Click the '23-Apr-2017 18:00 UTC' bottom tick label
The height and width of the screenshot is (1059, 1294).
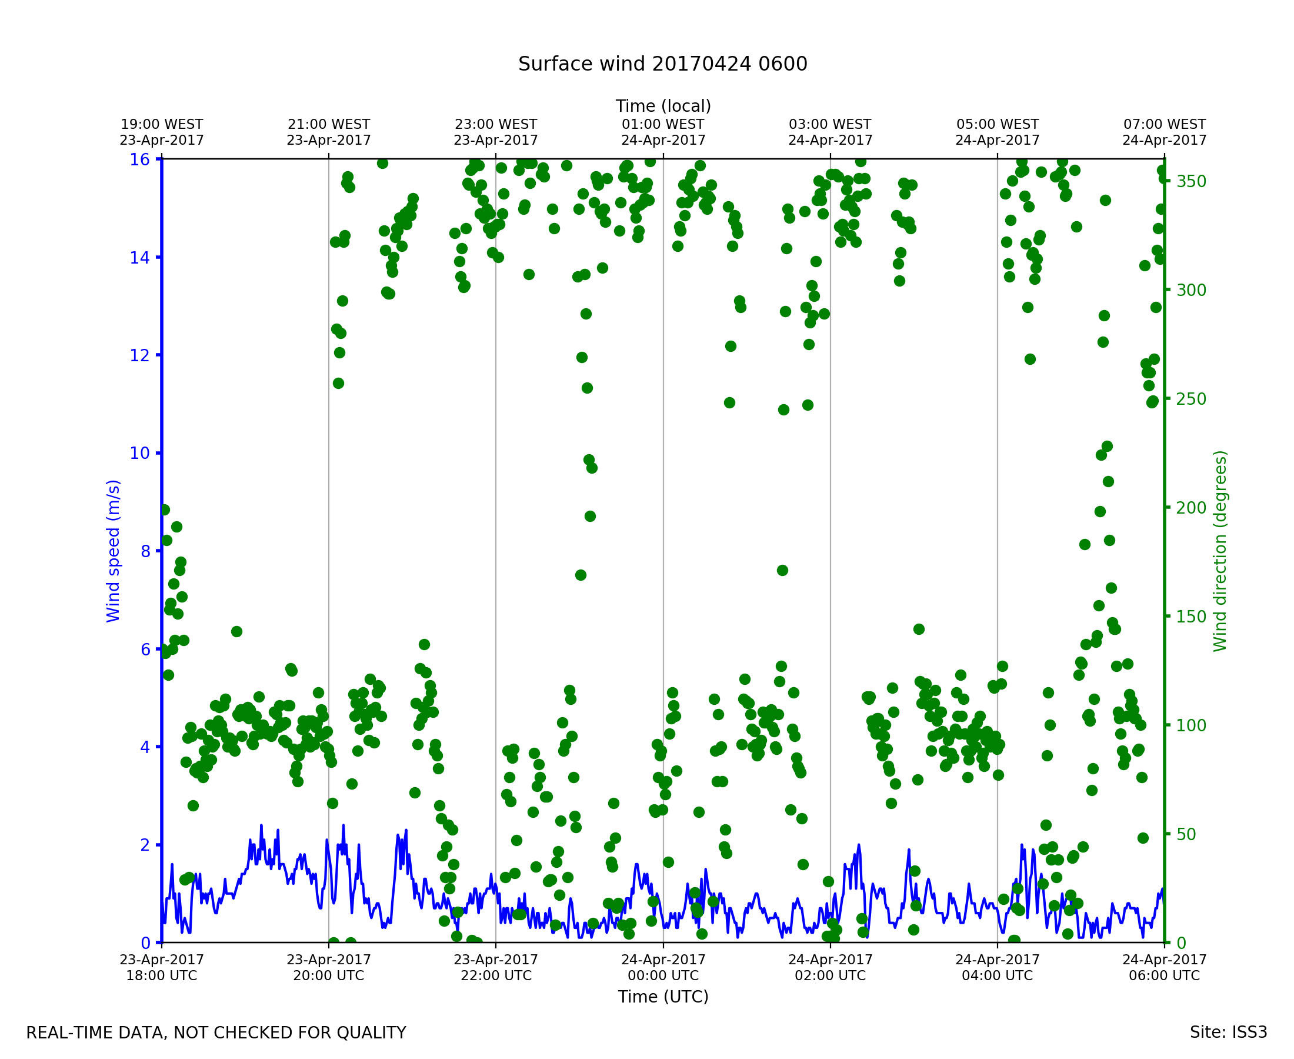click(162, 967)
